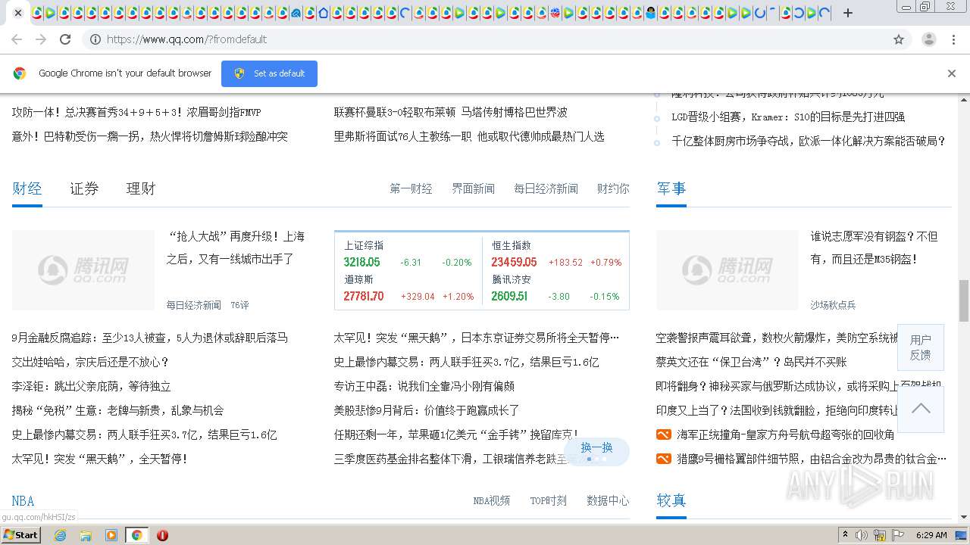Open 财约你 link
The width and height of the screenshot is (970, 545).
[x=613, y=188]
